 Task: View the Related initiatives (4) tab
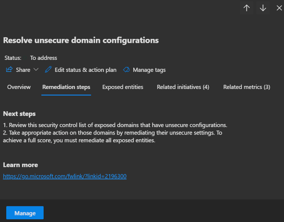(183, 87)
